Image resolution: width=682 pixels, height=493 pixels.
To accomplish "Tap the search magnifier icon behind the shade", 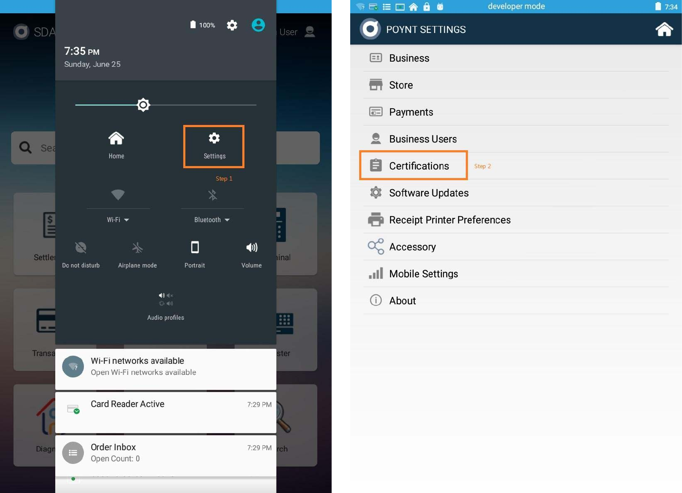I will point(26,148).
